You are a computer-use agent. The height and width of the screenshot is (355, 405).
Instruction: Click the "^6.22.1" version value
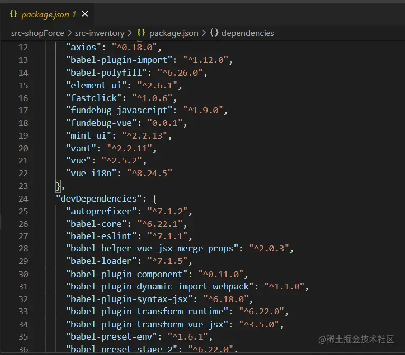tap(160, 224)
